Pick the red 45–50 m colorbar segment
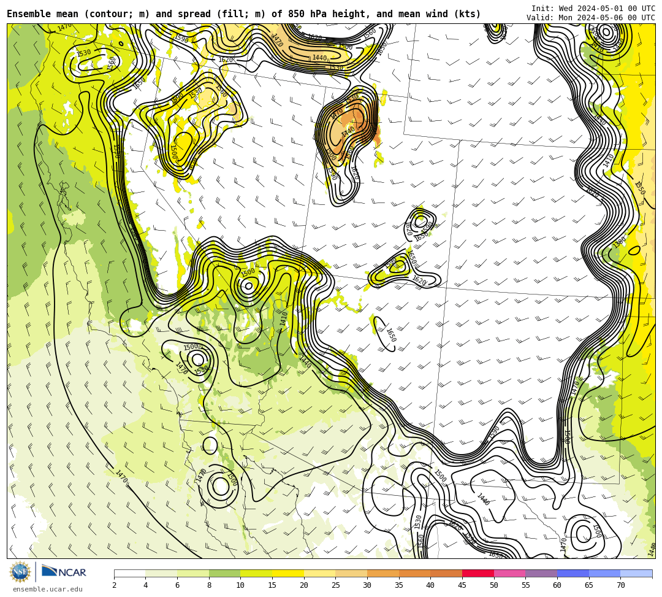662x597 pixels. pos(478,573)
